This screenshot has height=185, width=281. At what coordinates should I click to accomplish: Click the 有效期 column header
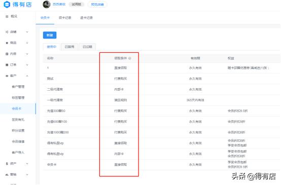[195, 58]
